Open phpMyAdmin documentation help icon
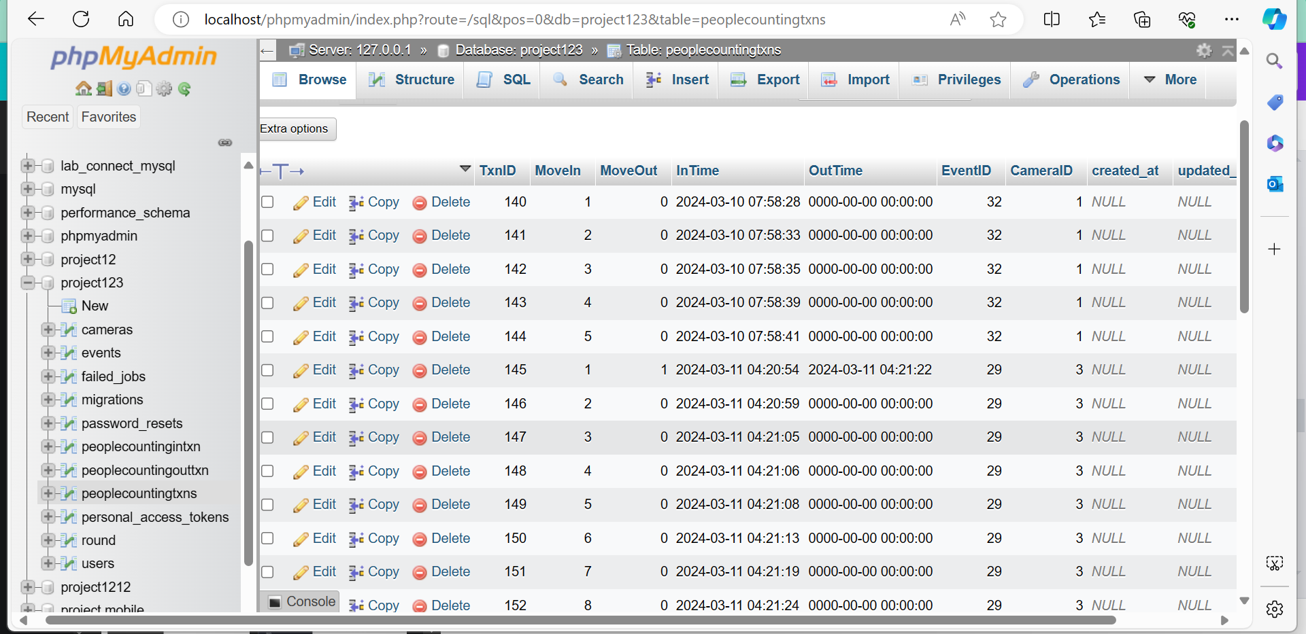1306x634 pixels. [x=124, y=89]
